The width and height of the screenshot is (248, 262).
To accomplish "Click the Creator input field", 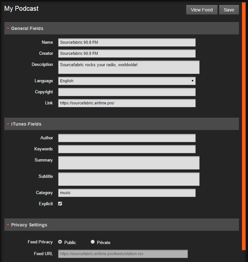I will [127, 54].
